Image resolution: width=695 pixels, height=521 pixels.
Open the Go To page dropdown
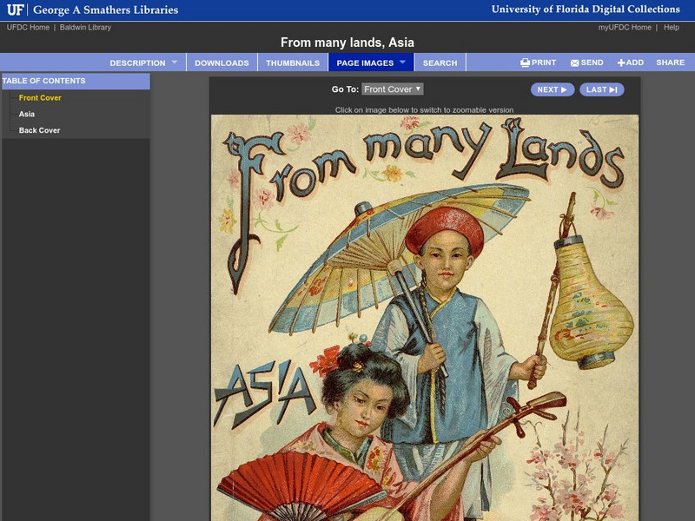(393, 89)
